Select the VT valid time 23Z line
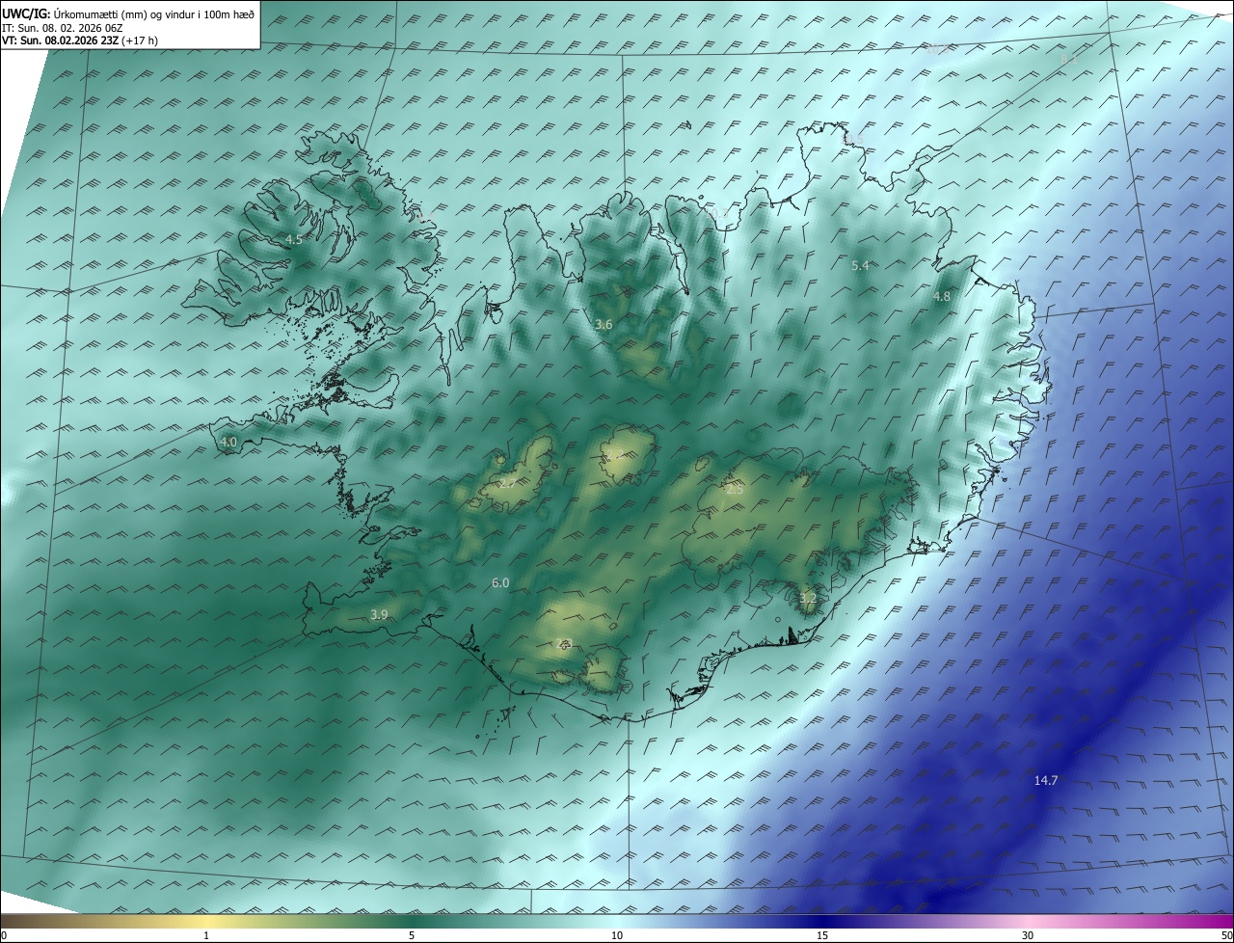Image resolution: width=1234 pixels, height=943 pixels. [x=80, y=40]
